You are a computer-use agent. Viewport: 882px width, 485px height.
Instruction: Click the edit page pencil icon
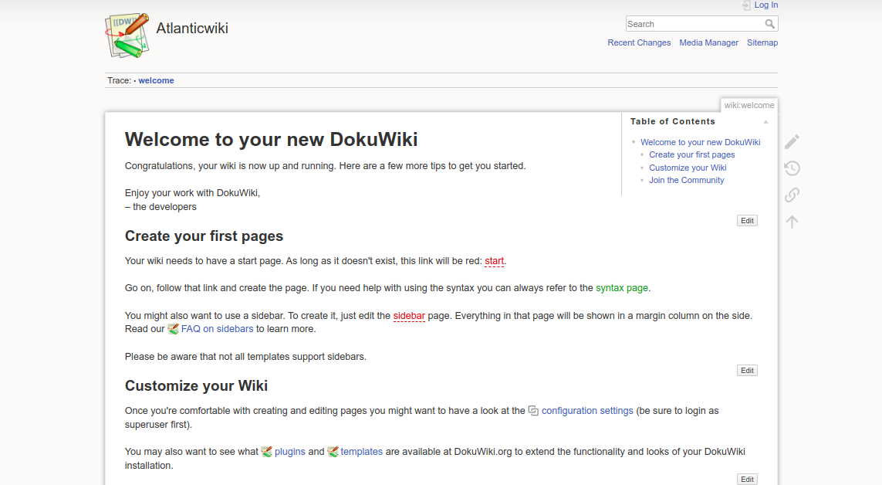tap(792, 142)
